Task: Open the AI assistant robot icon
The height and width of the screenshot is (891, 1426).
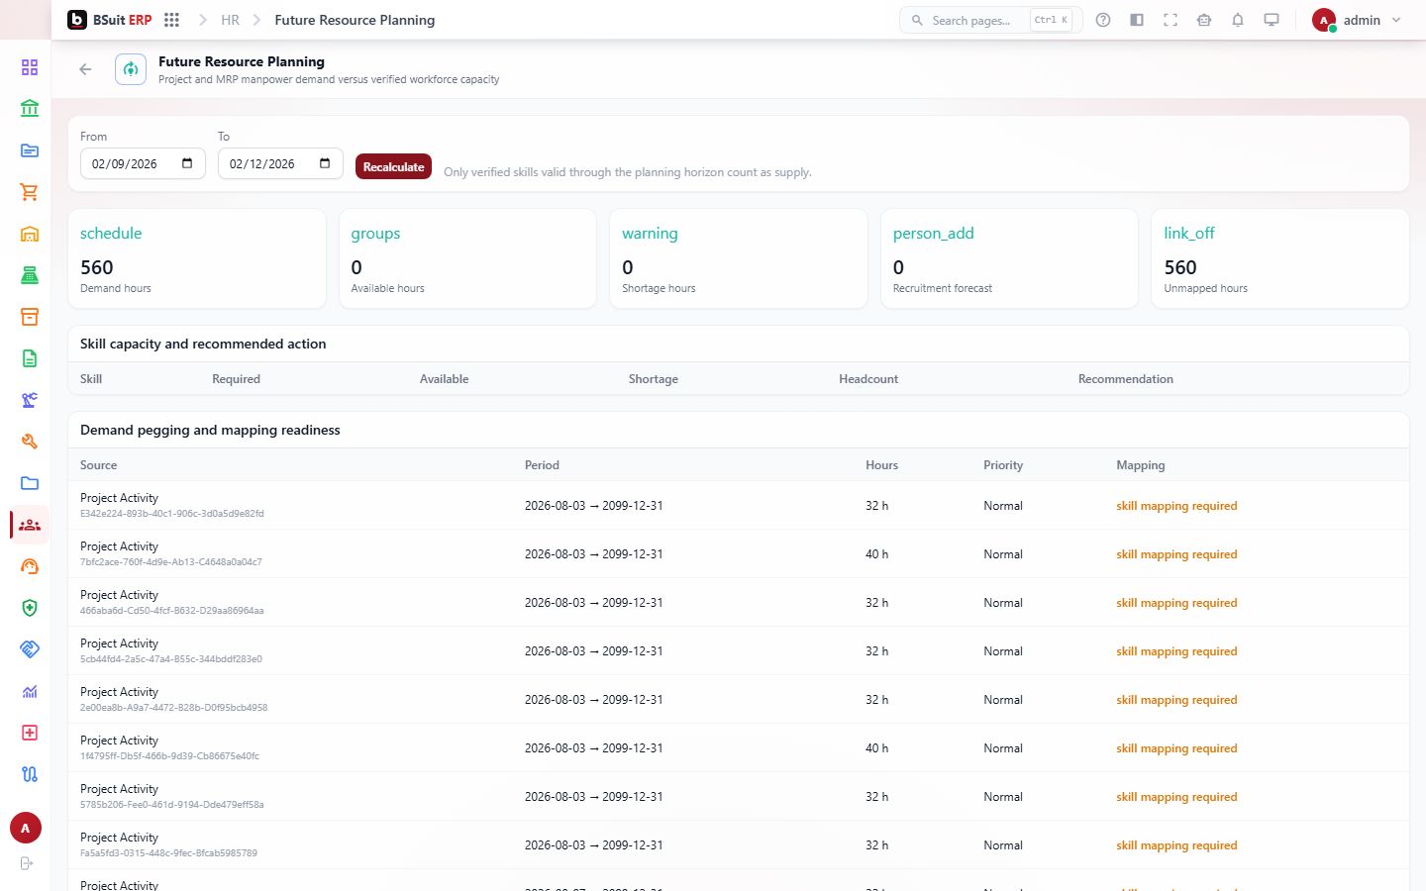Action: click(x=1204, y=20)
